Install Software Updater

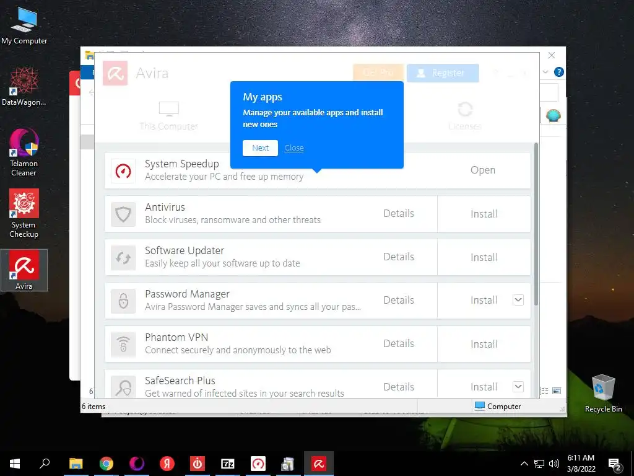484,257
